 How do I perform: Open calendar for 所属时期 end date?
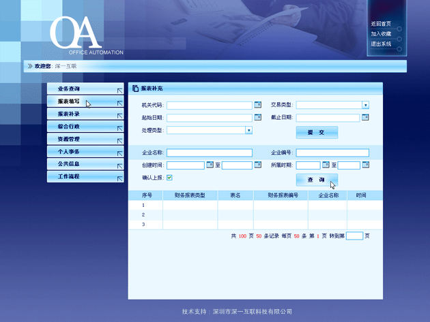point(365,165)
